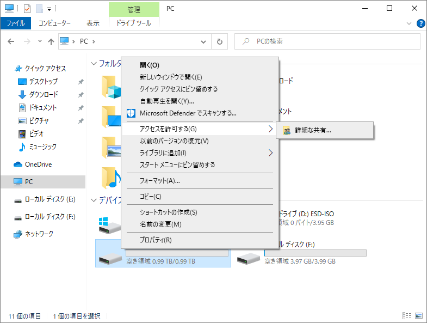
Task: Open the address bar history dropdown
Action: [203, 42]
